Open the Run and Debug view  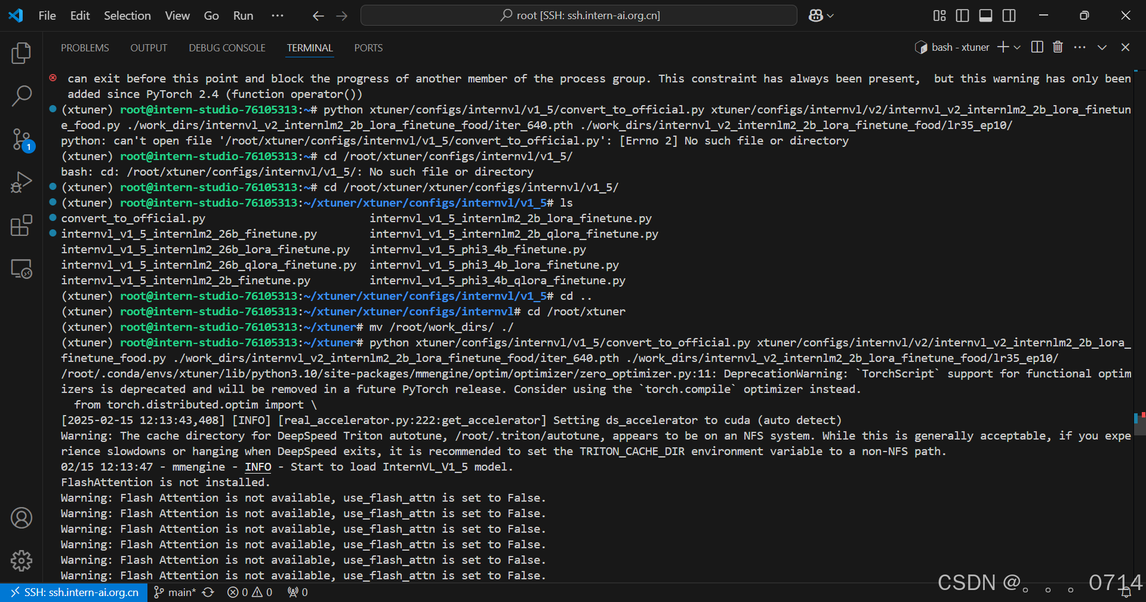tap(21, 182)
